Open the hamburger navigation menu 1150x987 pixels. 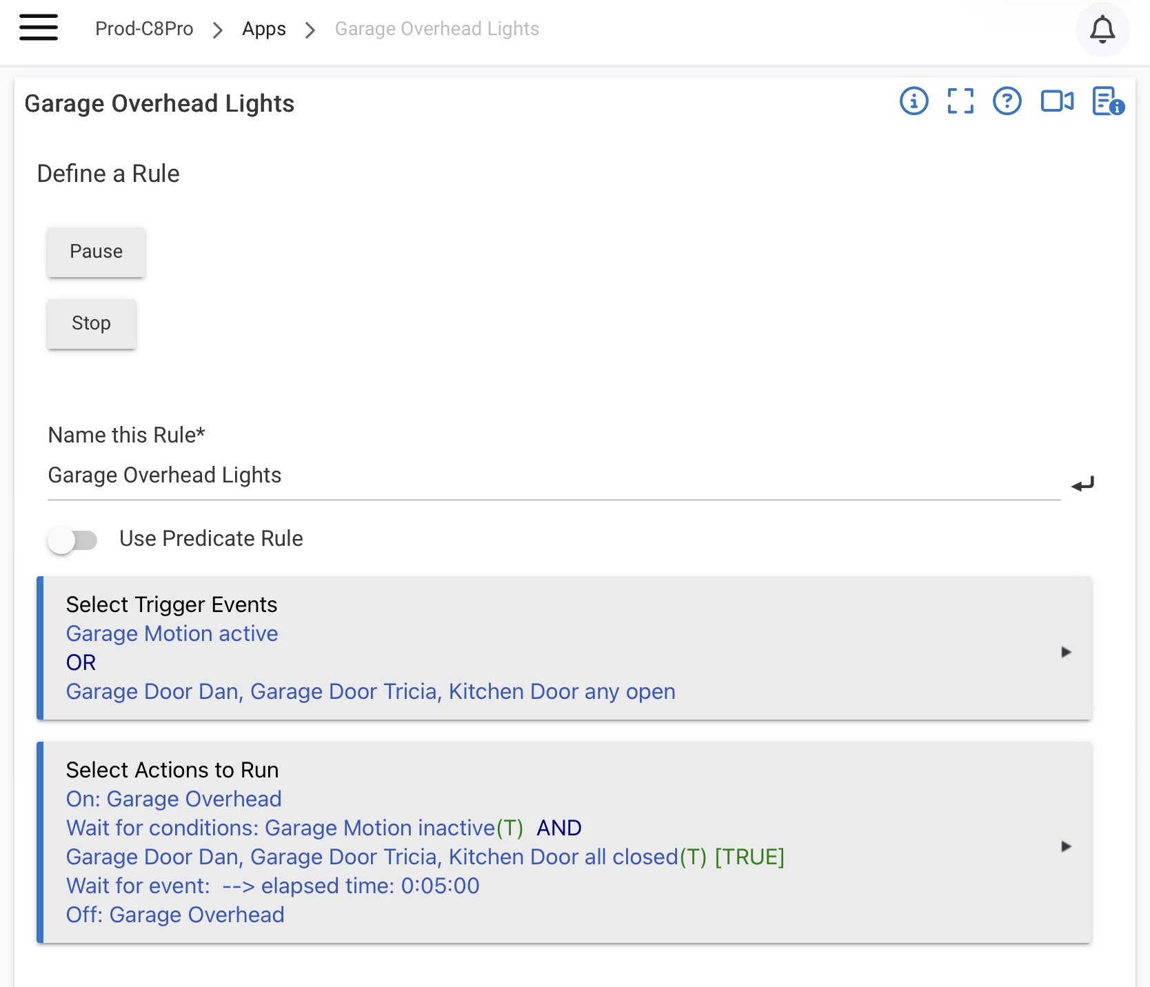pyautogui.click(x=39, y=28)
